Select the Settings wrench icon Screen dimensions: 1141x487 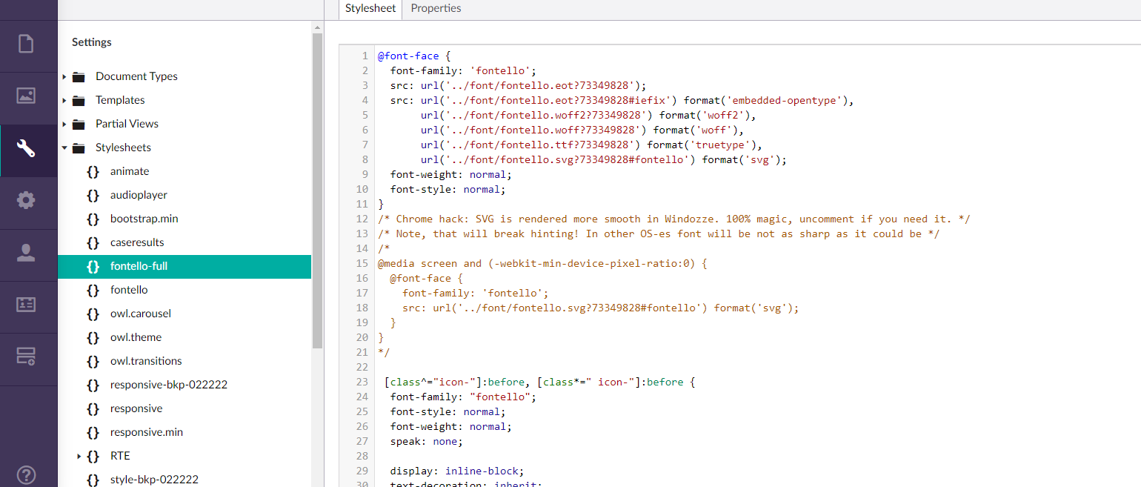click(x=26, y=148)
